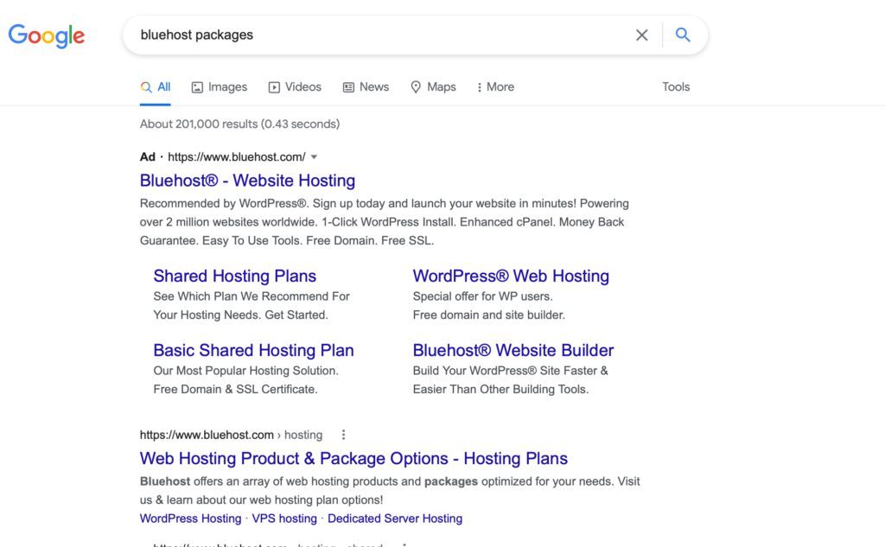Switch to the Videos tab
The width and height of the screenshot is (885, 547).
click(296, 87)
